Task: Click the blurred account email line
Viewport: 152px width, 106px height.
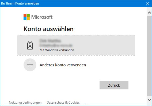Action: (x=56, y=45)
